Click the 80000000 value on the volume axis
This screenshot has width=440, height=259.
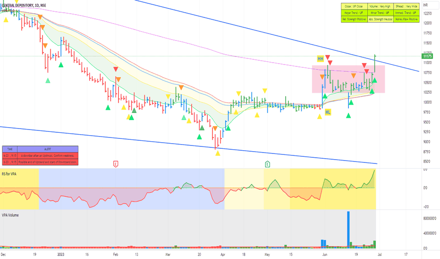(x=430, y=219)
